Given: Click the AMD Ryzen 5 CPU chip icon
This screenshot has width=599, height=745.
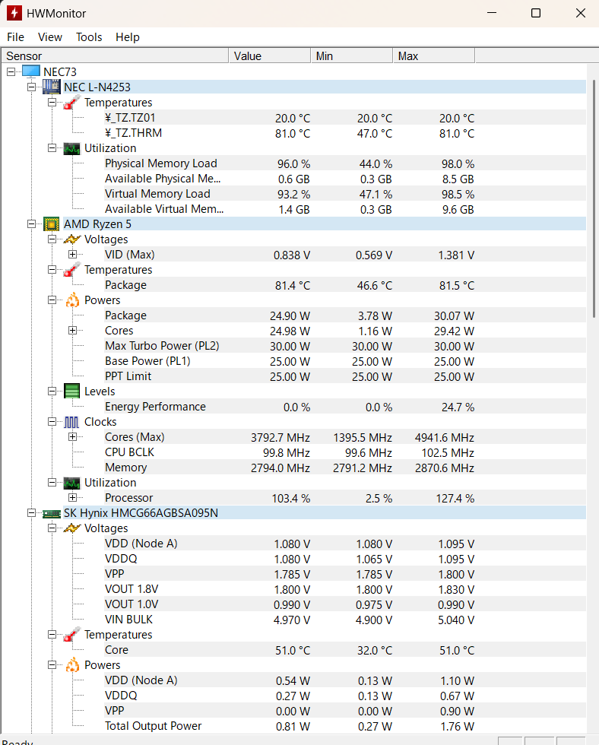Looking at the screenshot, I should [x=52, y=223].
